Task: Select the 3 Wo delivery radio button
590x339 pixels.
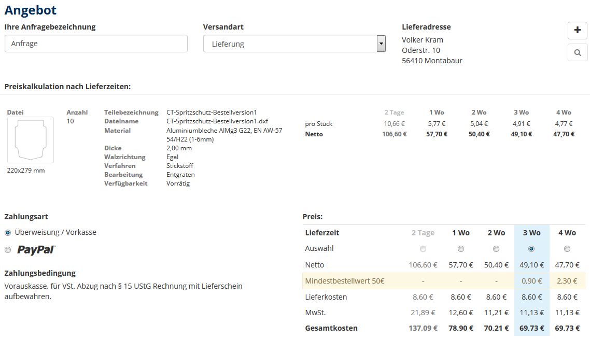Action: (531, 249)
